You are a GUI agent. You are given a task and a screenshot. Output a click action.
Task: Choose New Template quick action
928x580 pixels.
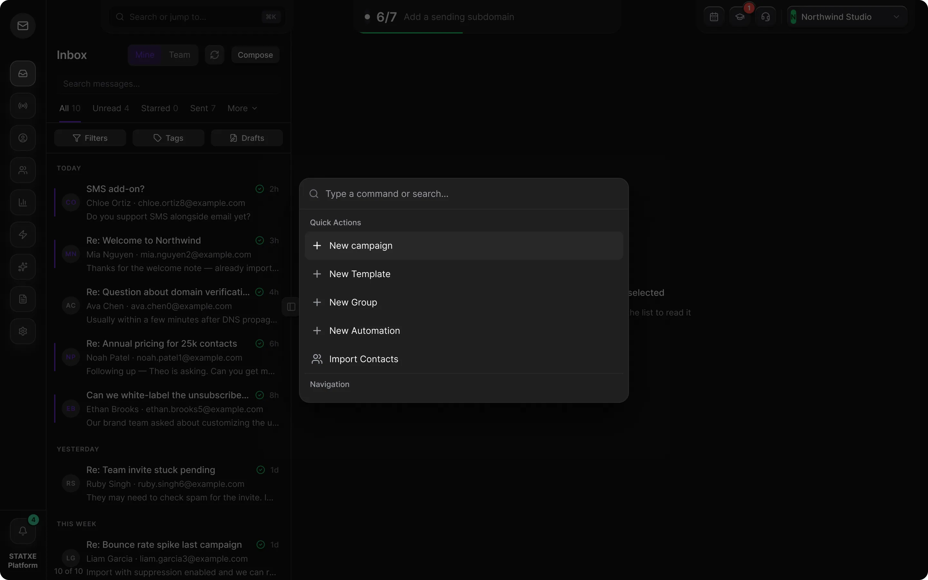(464, 274)
